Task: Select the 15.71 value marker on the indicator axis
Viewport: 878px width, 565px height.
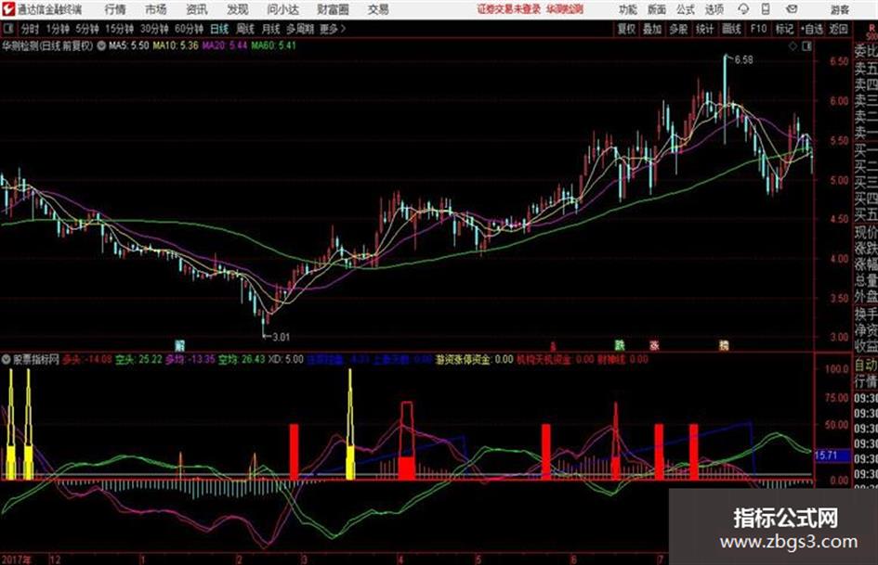Action: [x=826, y=456]
